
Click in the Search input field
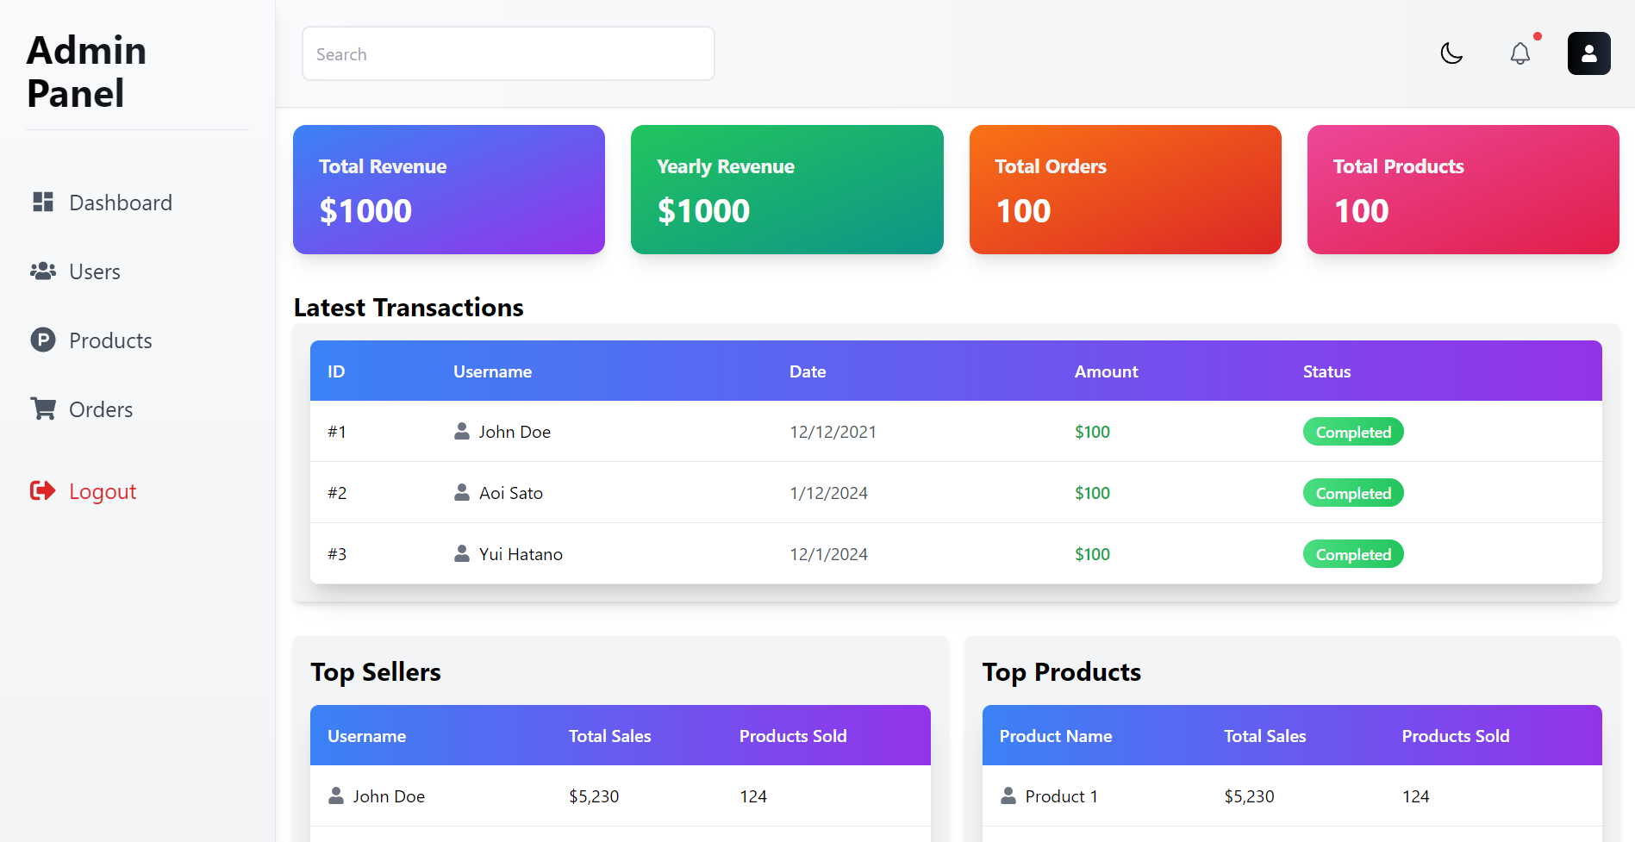tap(508, 53)
